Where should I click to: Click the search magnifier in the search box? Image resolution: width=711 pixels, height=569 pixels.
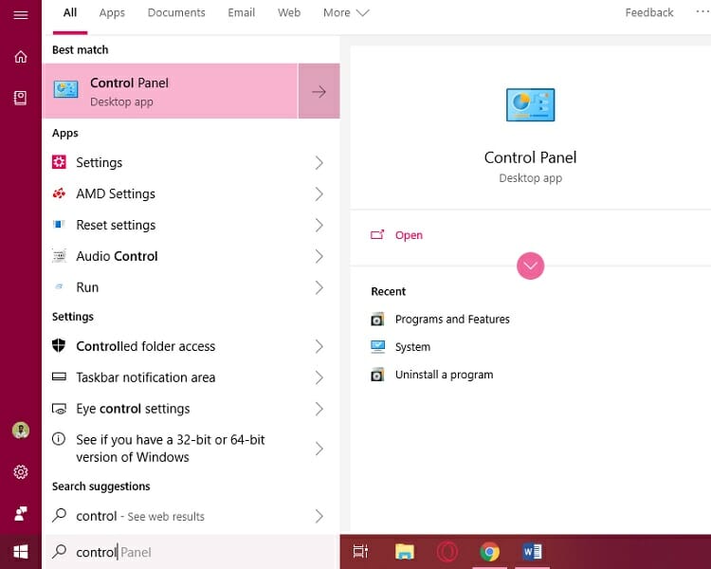[x=59, y=551]
